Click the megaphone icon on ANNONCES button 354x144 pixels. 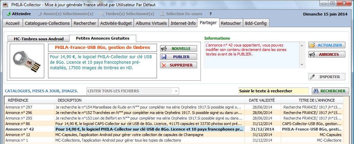tap(312, 54)
